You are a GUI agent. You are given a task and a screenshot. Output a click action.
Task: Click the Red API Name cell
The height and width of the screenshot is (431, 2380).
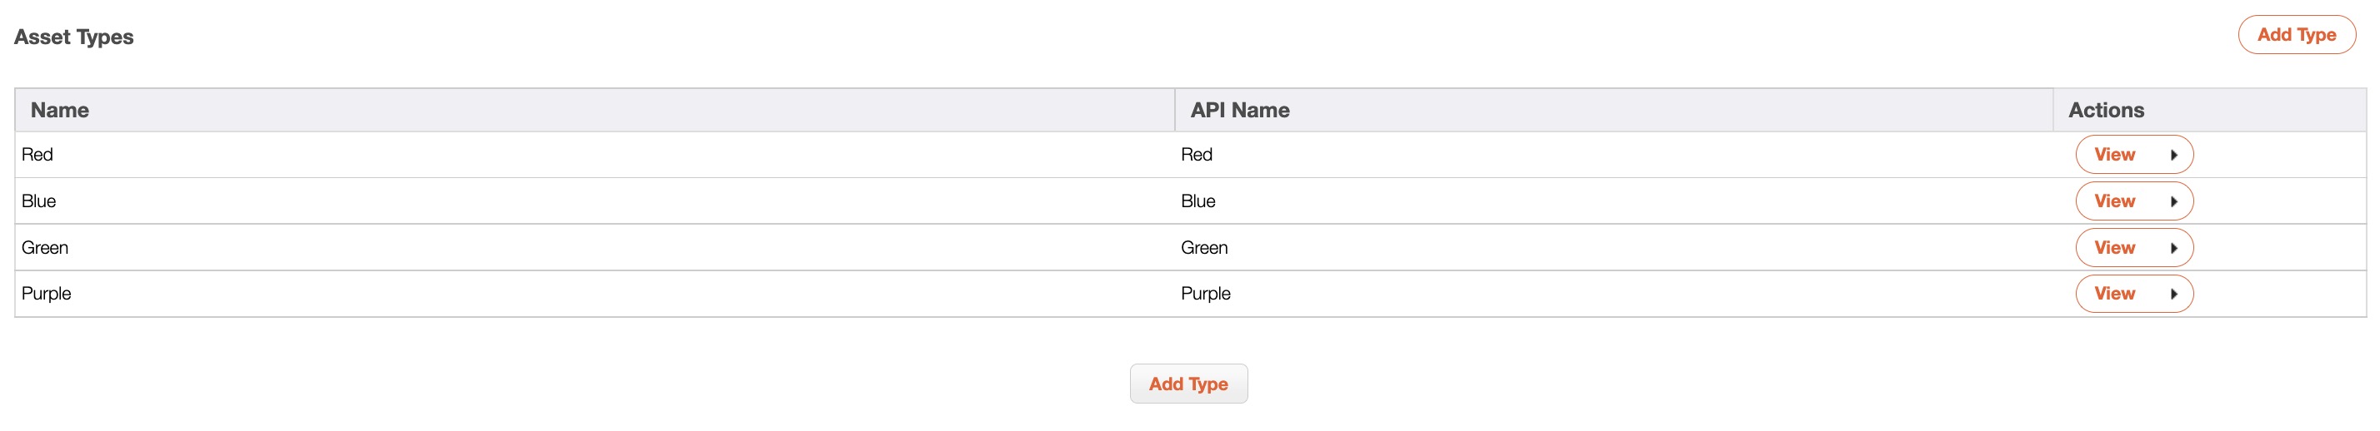(1197, 155)
